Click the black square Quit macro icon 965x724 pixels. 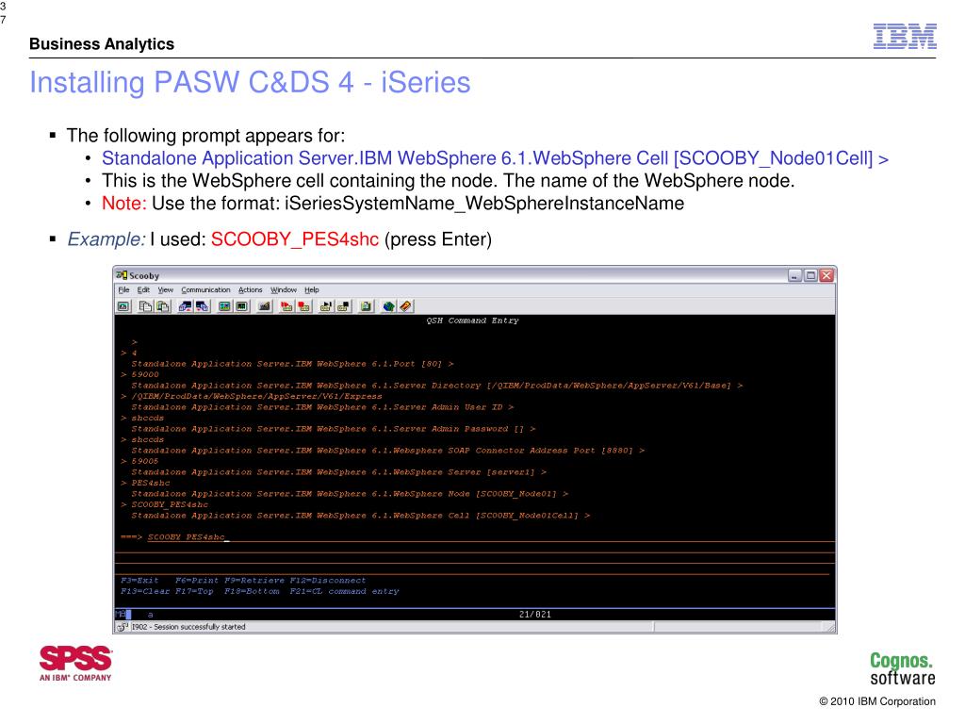343,306
